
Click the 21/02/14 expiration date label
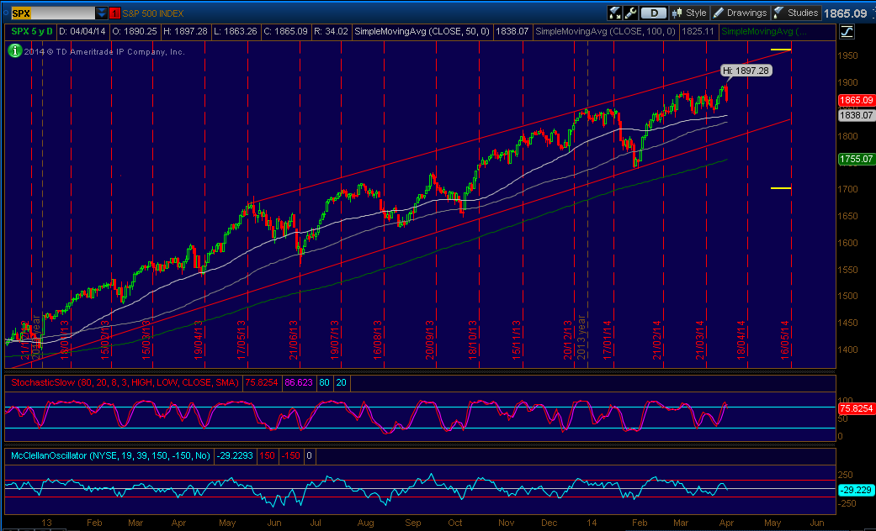656,339
